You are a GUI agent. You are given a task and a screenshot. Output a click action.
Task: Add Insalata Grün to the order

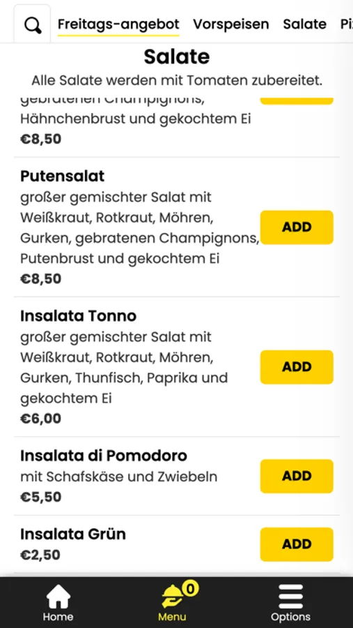click(x=297, y=544)
